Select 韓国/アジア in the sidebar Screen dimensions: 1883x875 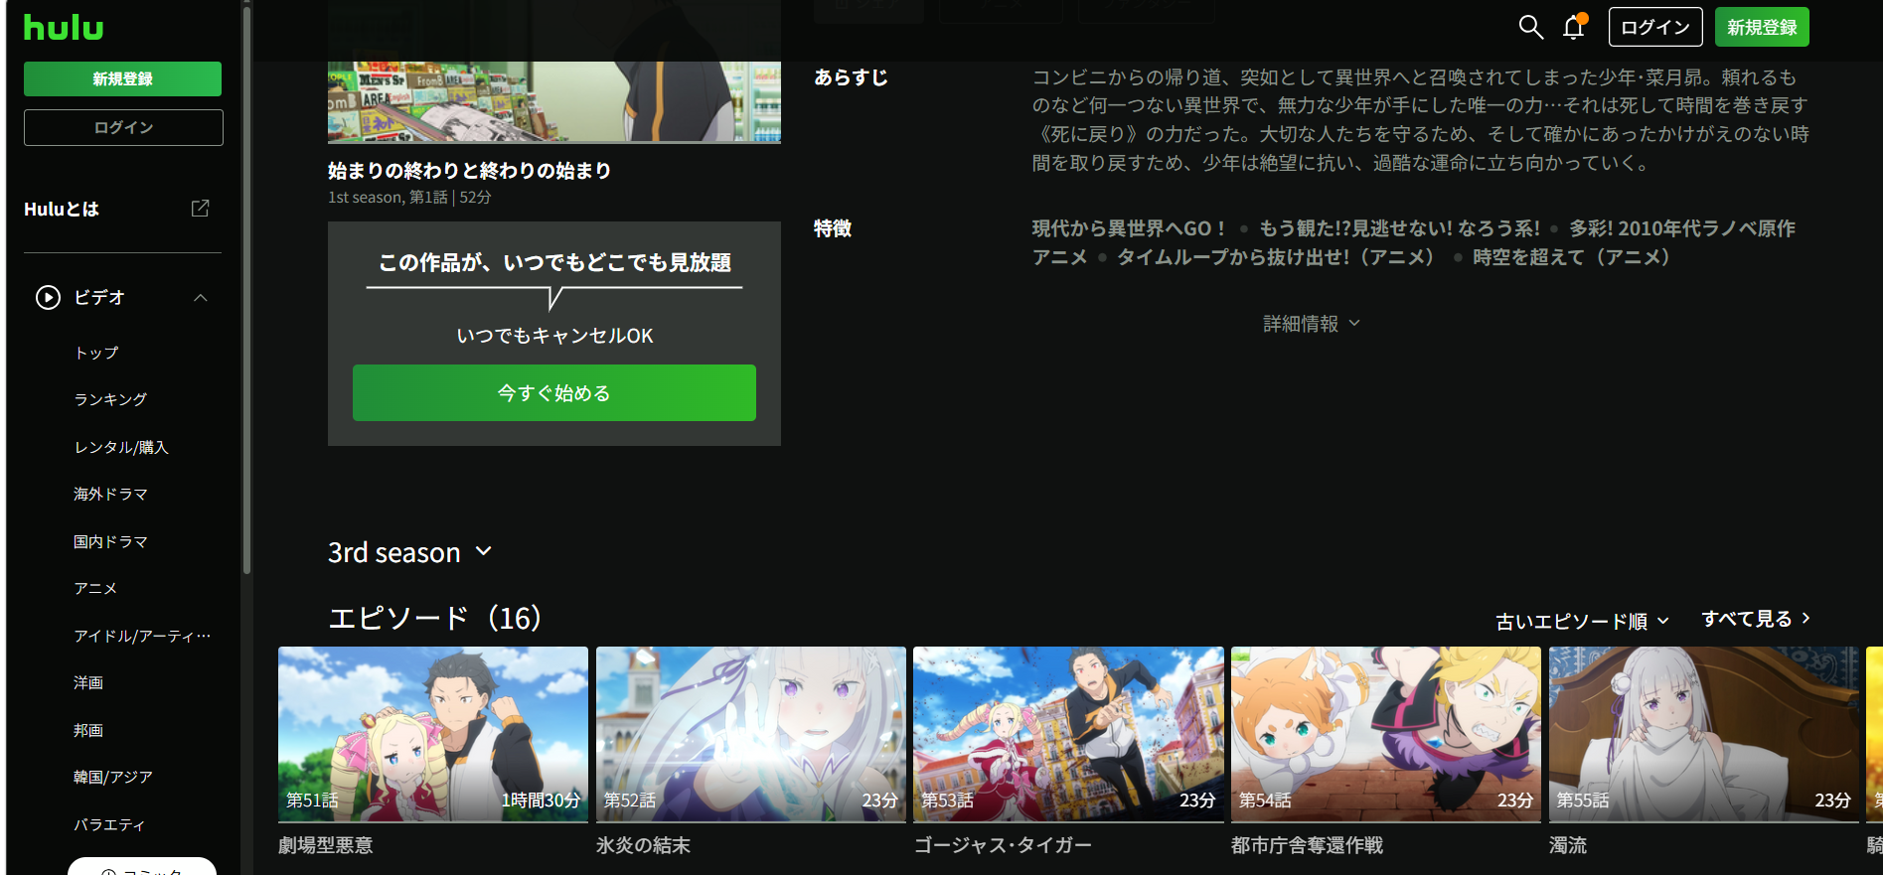point(113,777)
